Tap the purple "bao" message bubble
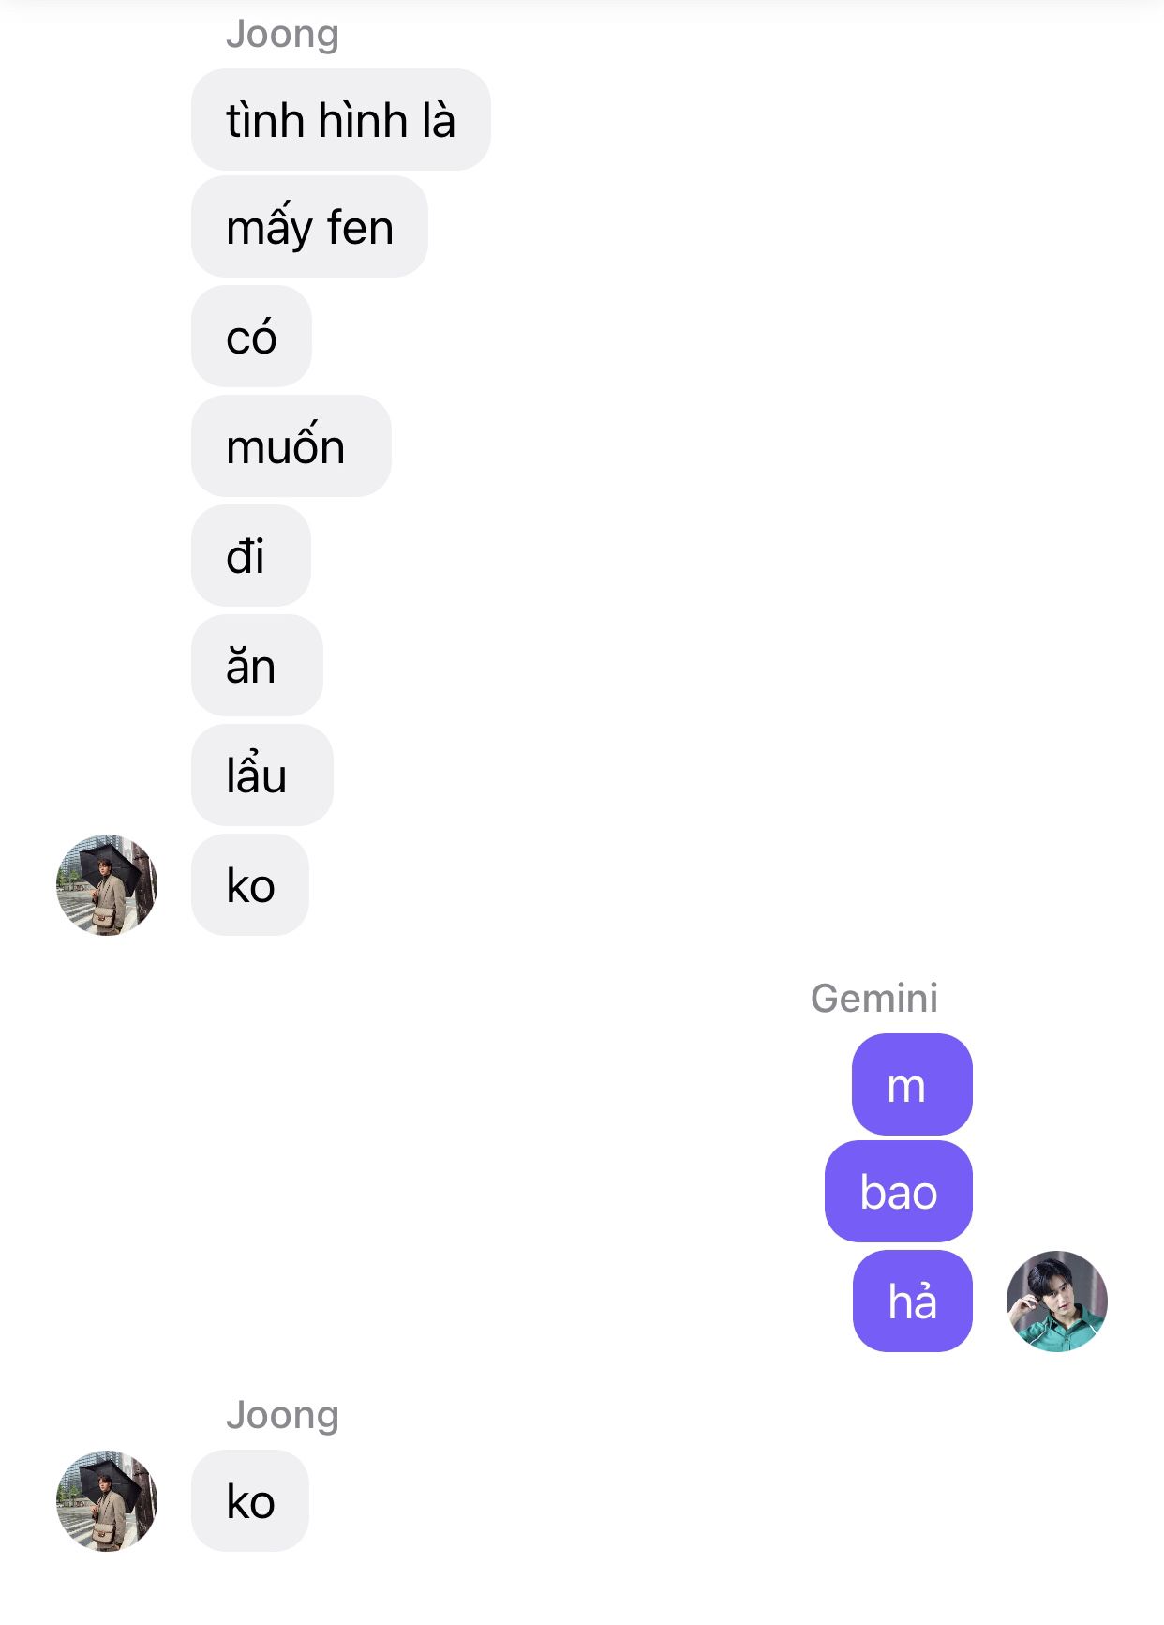 [898, 1192]
